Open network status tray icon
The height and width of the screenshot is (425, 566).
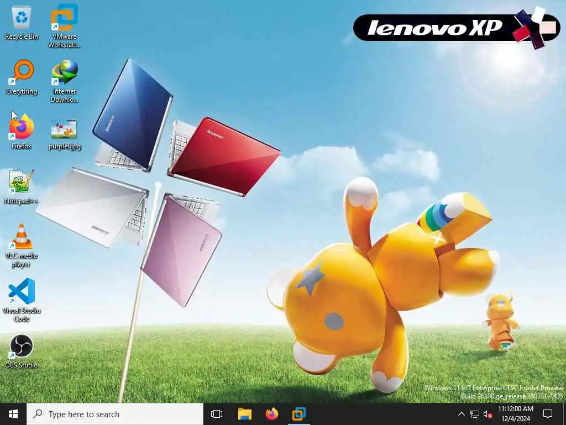tap(475, 414)
